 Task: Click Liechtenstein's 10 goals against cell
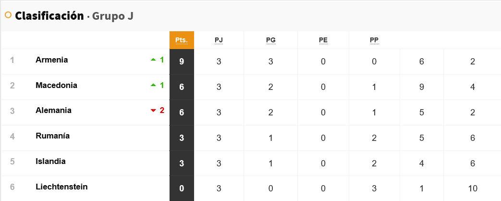pos(473,188)
